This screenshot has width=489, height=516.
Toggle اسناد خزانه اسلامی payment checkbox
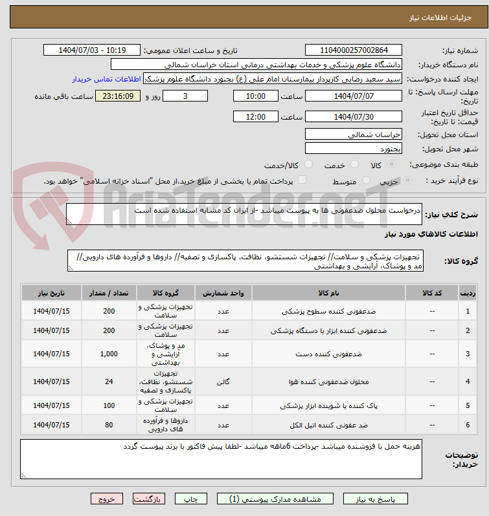(302, 179)
